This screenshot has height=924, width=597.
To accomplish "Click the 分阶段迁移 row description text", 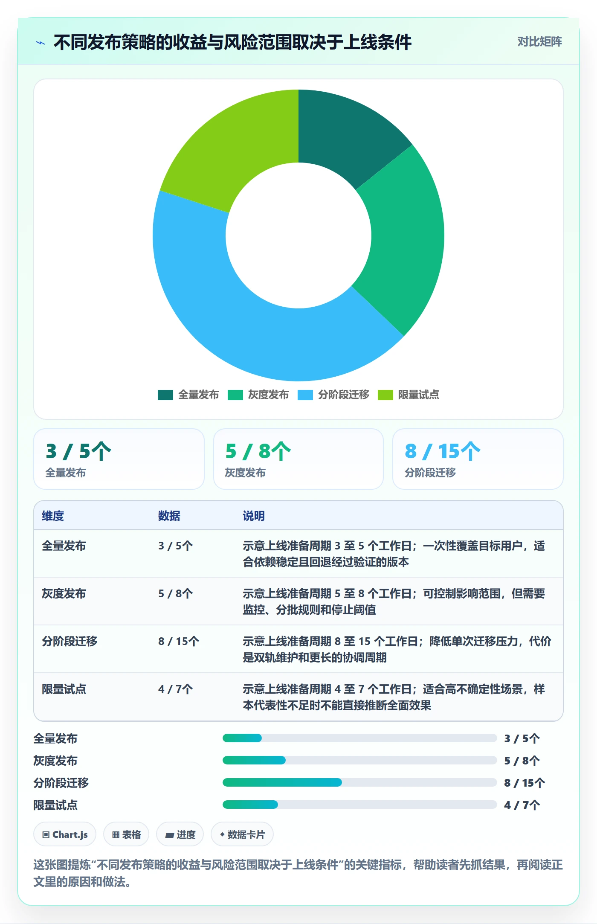I will coord(397,649).
